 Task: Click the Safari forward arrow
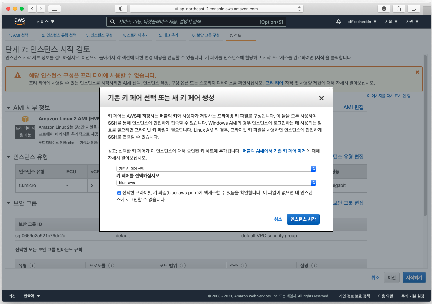pyautogui.click(x=41, y=9)
